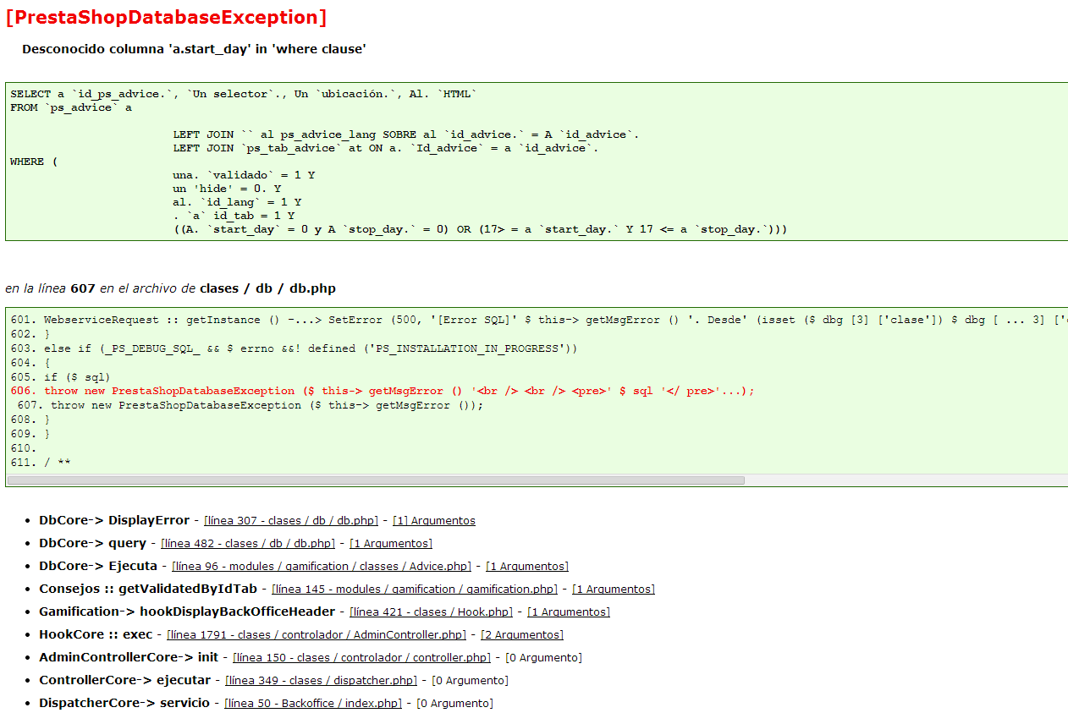Screen dimensions: 1068x713
Task: Show [1] Argumentos for DbCore-> DisplayError
Action: point(434,521)
